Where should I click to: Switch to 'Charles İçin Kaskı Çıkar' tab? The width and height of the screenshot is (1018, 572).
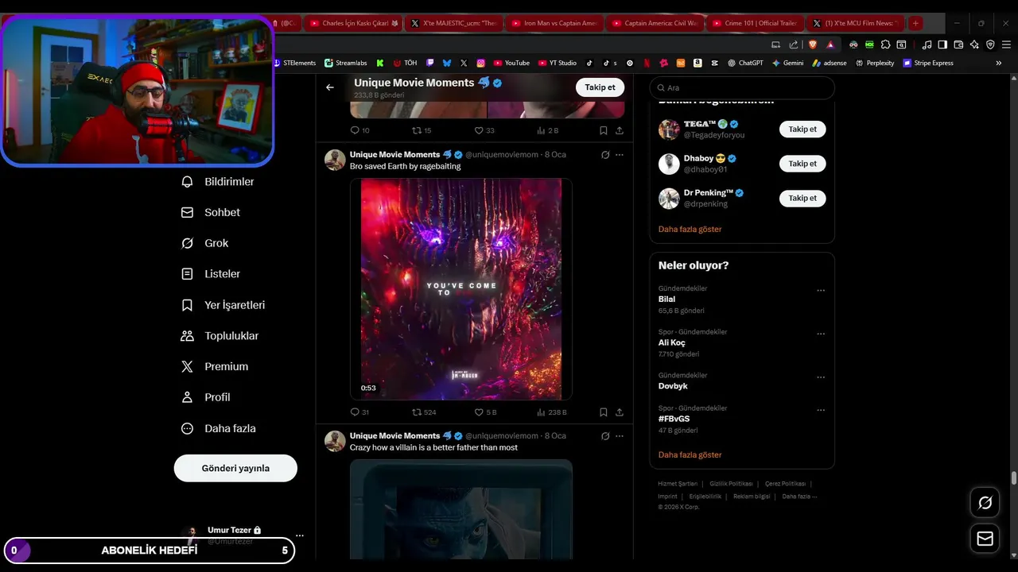[353, 23]
